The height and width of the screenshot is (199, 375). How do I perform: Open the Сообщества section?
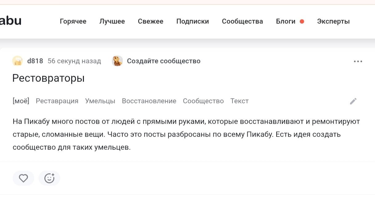tap(242, 22)
